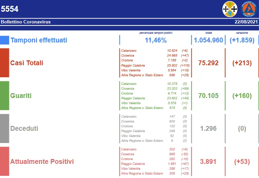
Task: Select total swabs value 1.054.960
Action: [208, 40]
